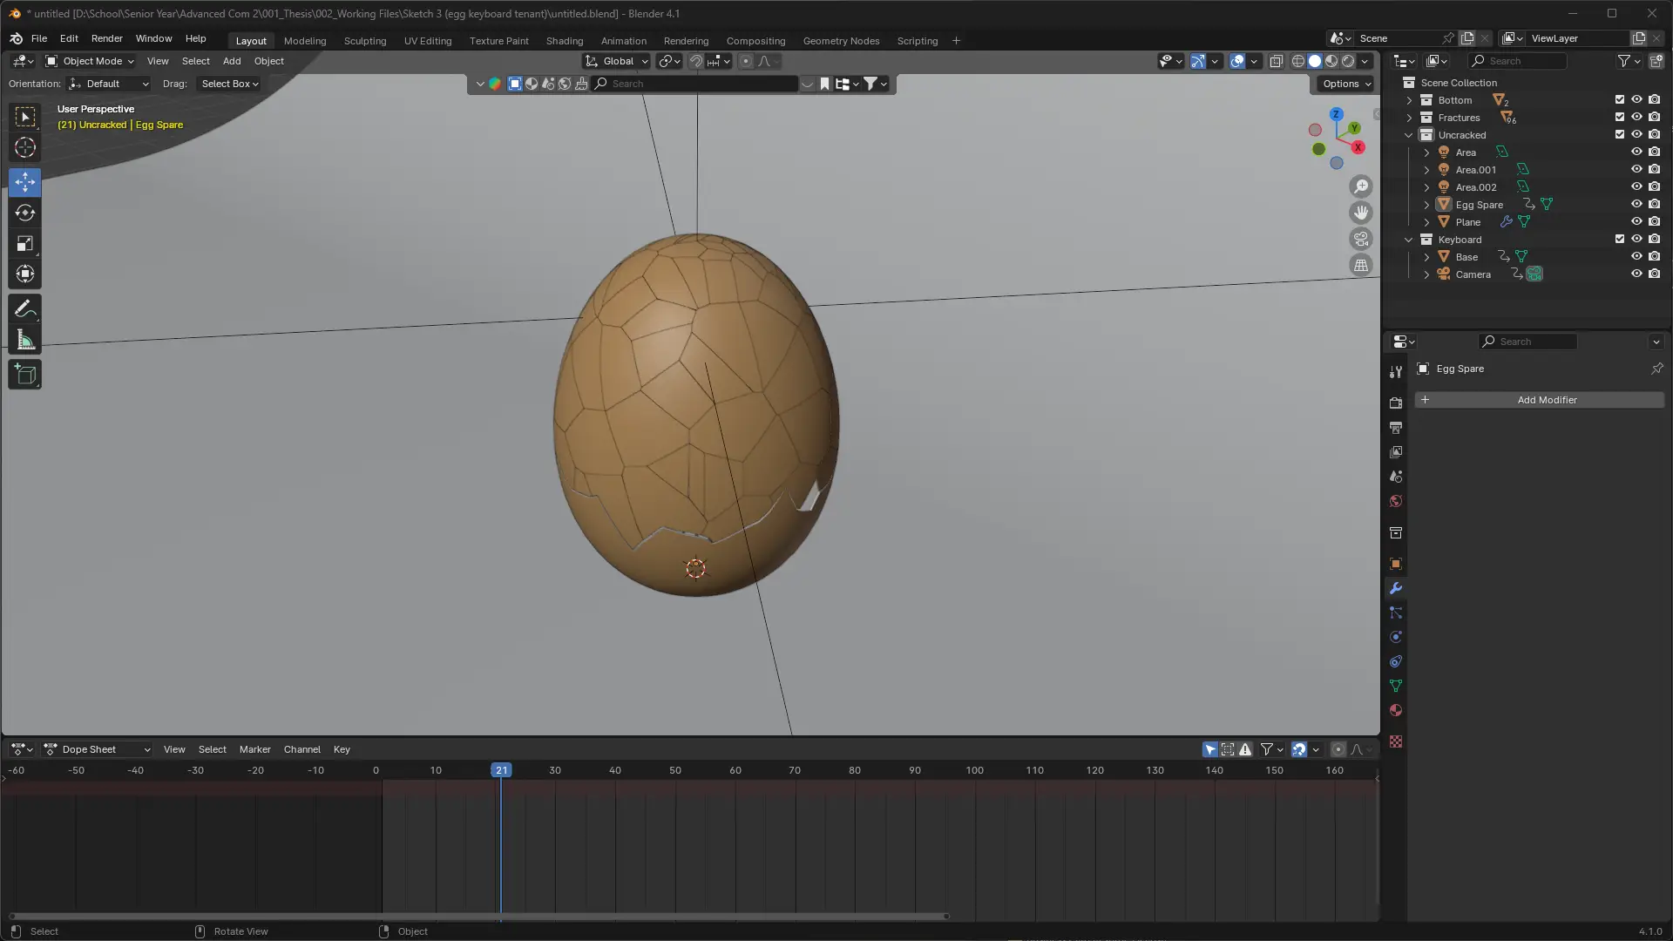
Task: Select the Measure tool
Action: (x=24, y=341)
